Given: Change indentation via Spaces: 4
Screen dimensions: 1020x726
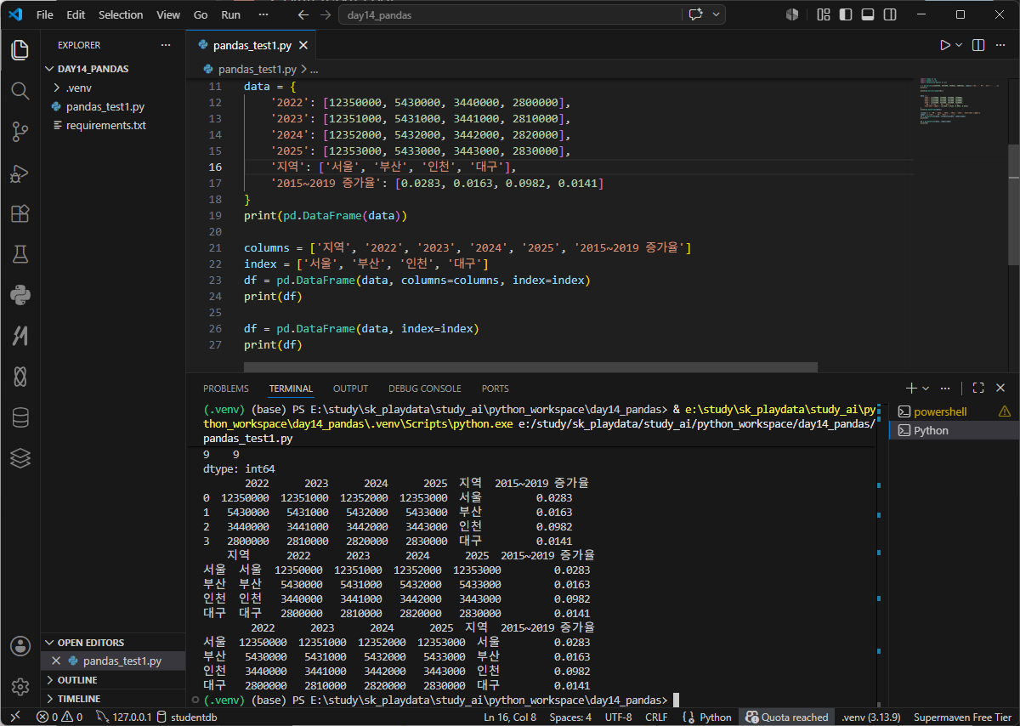Looking at the screenshot, I should [x=570, y=717].
